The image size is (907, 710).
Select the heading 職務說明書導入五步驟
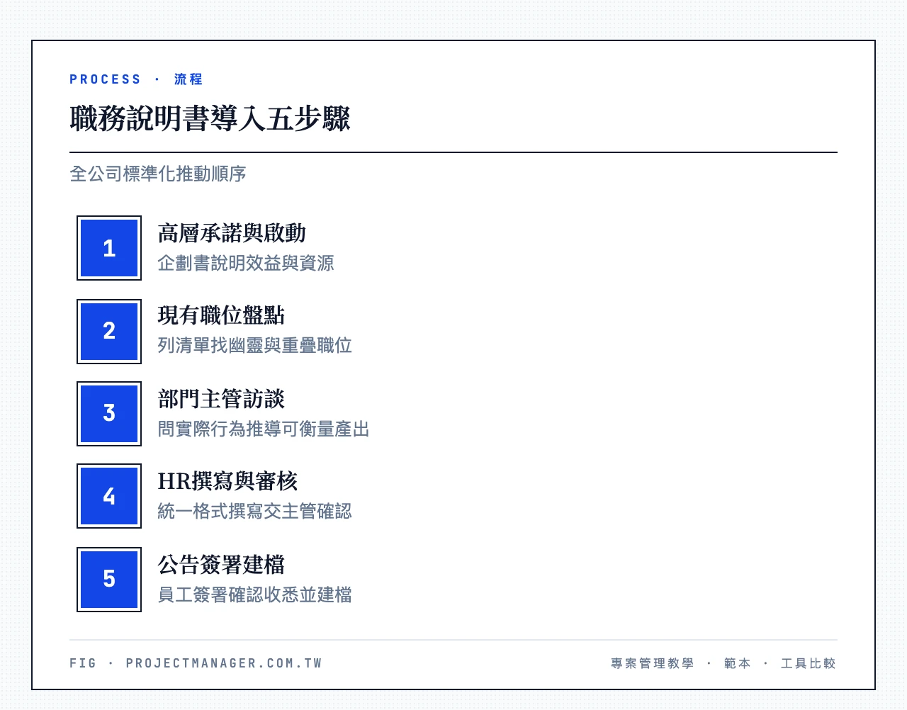tap(210, 118)
